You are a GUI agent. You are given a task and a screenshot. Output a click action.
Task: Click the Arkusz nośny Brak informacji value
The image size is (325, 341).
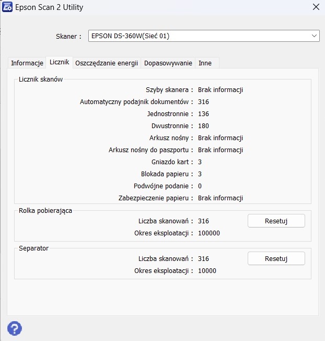(x=220, y=138)
